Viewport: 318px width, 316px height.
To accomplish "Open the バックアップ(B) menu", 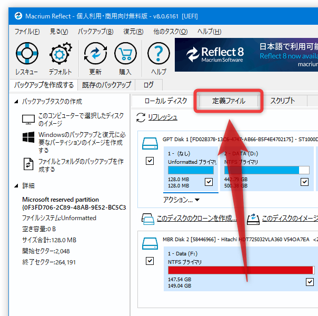I will [x=95, y=32].
